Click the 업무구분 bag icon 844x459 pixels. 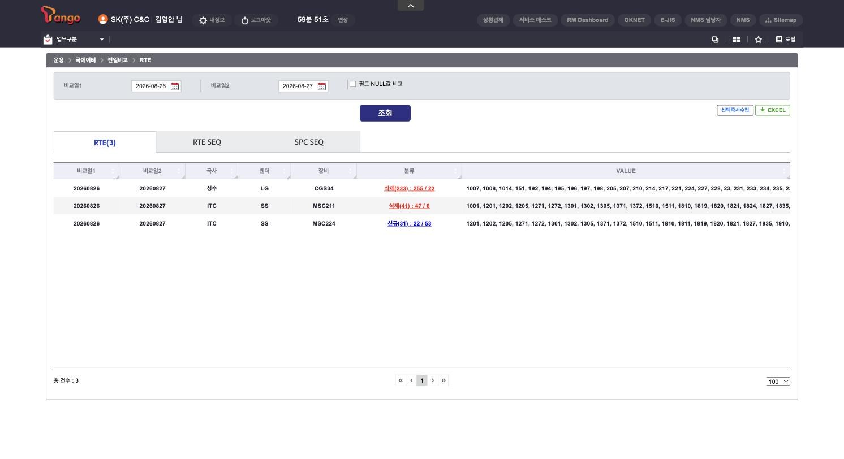[x=48, y=40]
